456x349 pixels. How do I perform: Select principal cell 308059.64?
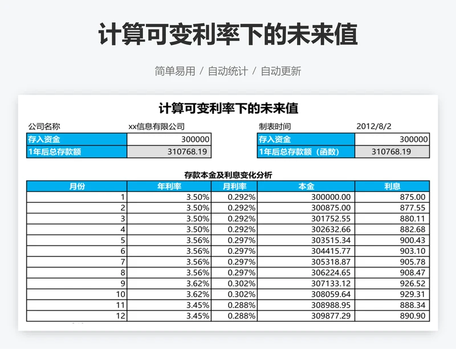click(306, 294)
